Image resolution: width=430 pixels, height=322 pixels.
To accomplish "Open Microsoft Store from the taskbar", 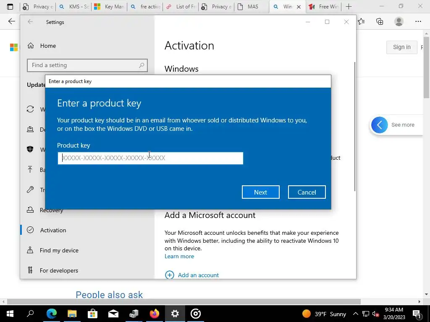I will pyautogui.click(x=92, y=314).
